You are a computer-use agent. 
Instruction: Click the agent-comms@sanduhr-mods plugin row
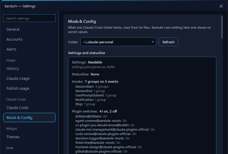tap(101, 121)
